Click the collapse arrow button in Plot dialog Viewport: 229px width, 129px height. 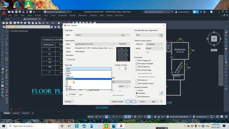161,101
